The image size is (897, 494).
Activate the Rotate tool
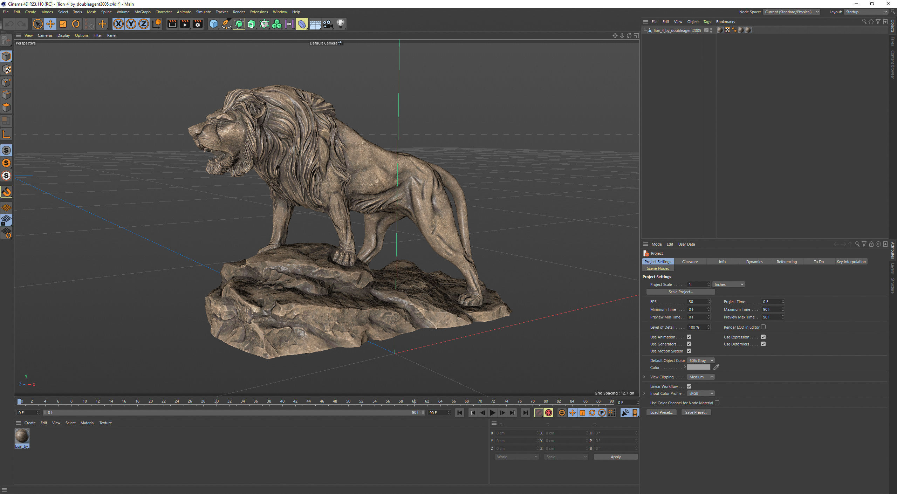(x=75, y=24)
